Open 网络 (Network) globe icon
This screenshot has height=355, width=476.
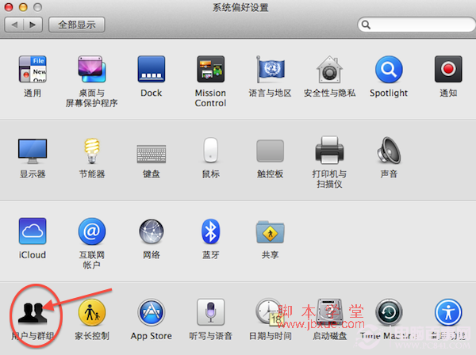(x=152, y=231)
